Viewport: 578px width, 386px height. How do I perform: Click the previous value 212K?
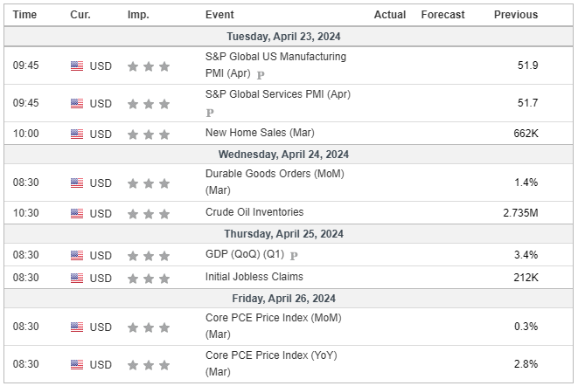526,278
